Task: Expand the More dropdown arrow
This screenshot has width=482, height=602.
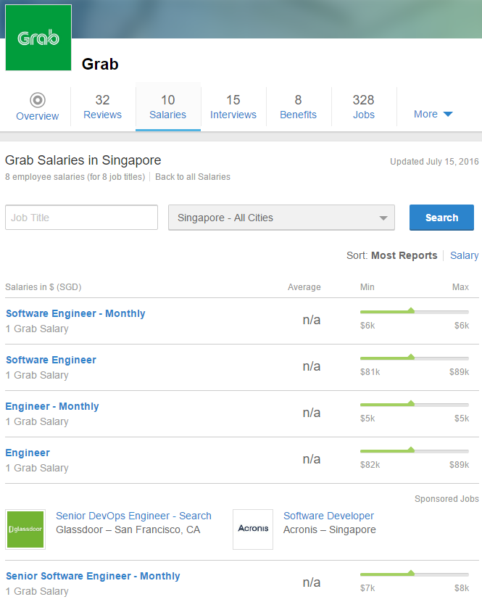Action: point(447,115)
